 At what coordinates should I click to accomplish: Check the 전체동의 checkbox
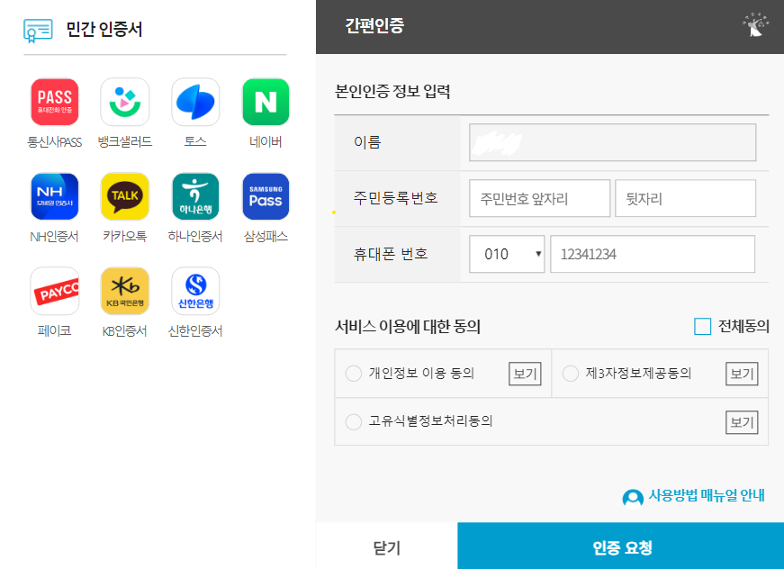tap(702, 327)
